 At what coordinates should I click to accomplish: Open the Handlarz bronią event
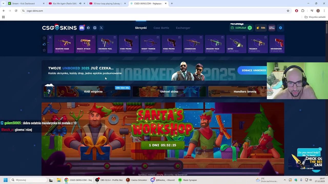point(238,91)
